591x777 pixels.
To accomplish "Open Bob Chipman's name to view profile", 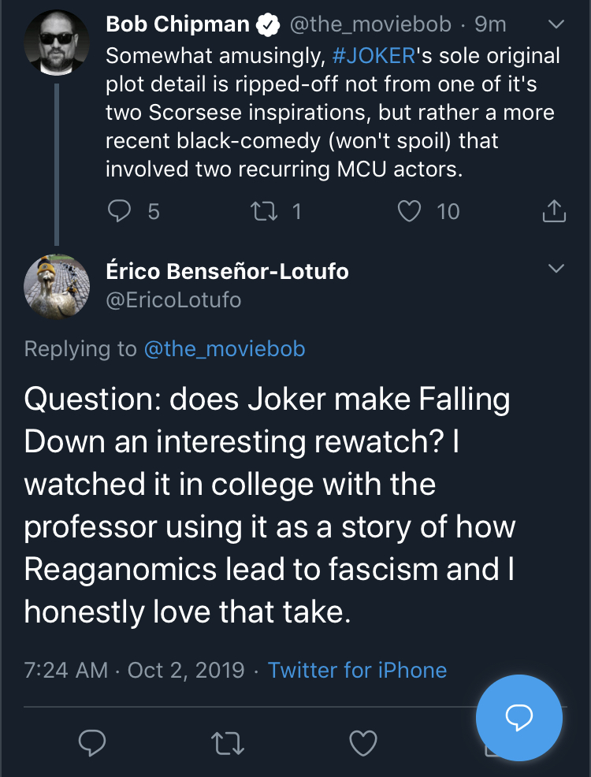I will (x=177, y=24).
